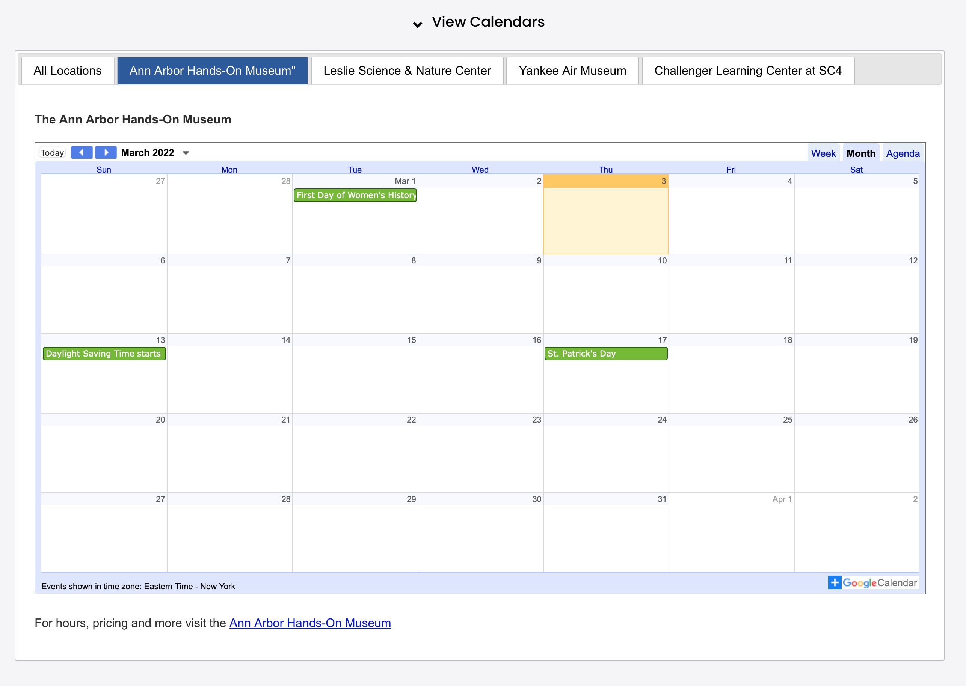Select day number 20
The height and width of the screenshot is (686, 966).
(160, 420)
